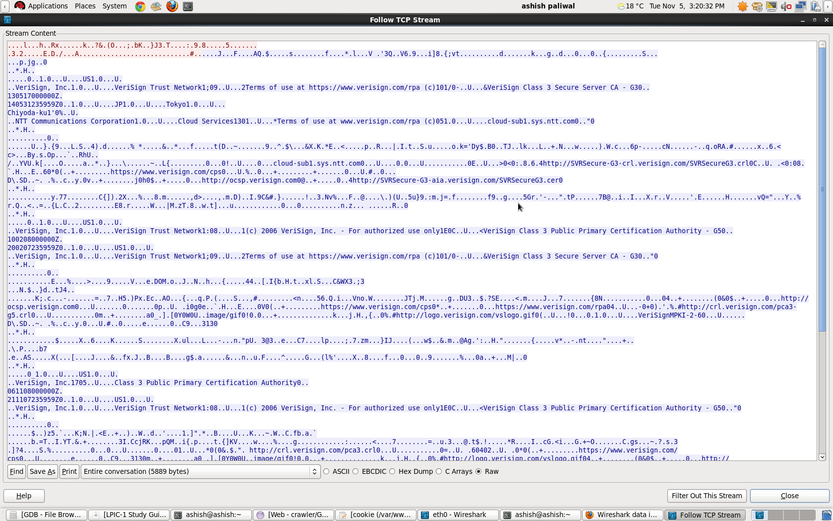Launch the terminal from the top panel

[x=188, y=6]
